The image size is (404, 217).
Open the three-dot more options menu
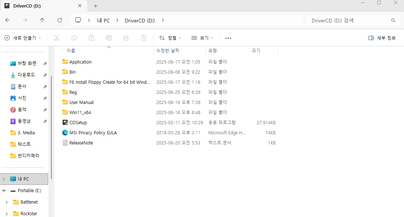point(228,38)
